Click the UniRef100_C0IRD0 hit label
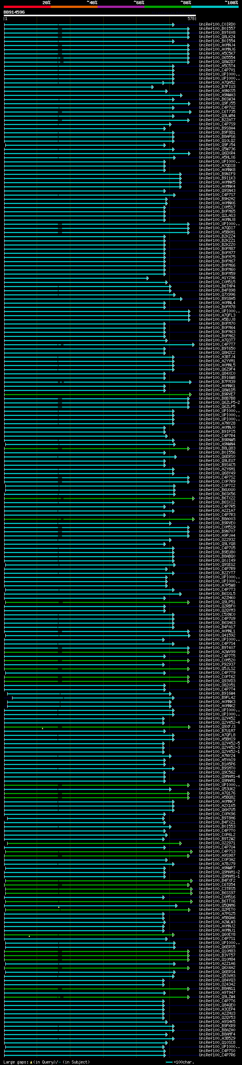The height and width of the screenshot is (1065, 242). (217, 25)
